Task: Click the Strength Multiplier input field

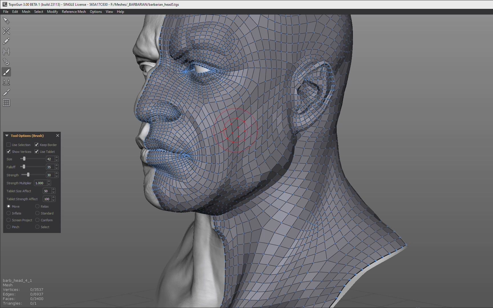Action: (x=40, y=183)
